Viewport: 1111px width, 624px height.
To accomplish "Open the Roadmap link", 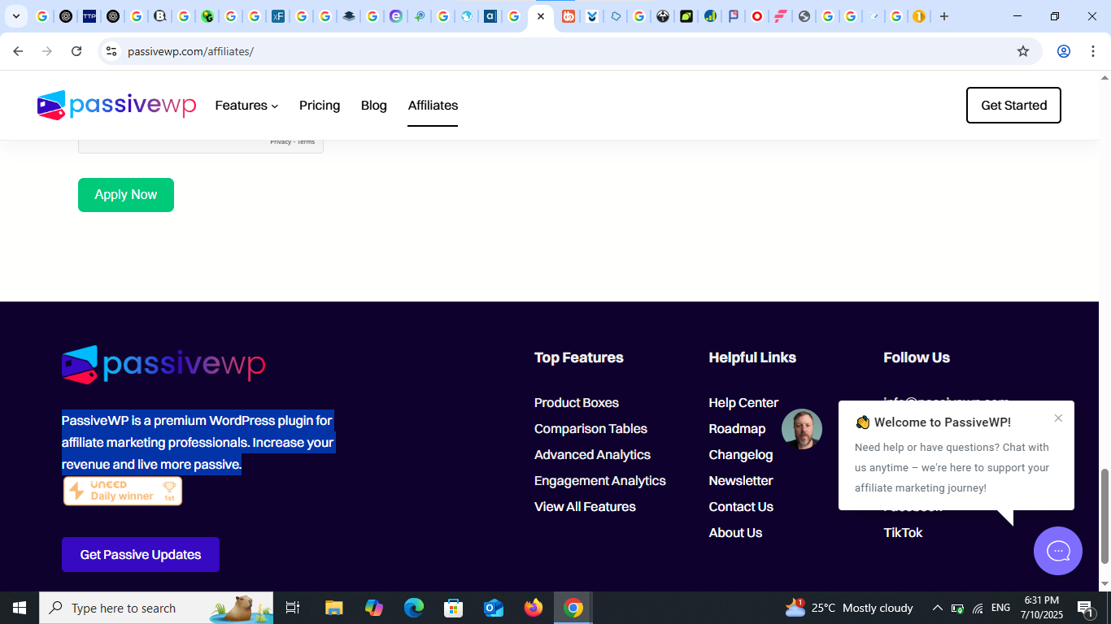I will tap(737, 429).
